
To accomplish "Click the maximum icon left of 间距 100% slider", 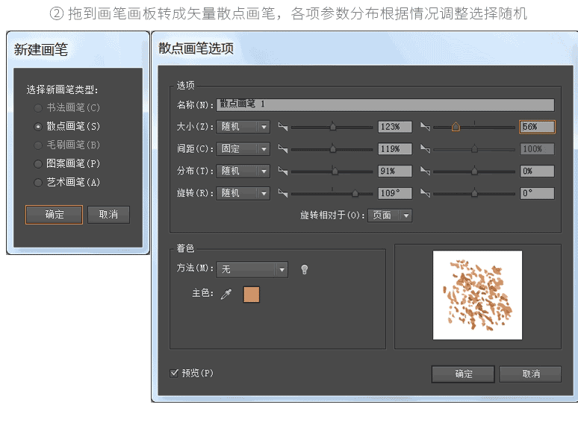I will point(425,149).
